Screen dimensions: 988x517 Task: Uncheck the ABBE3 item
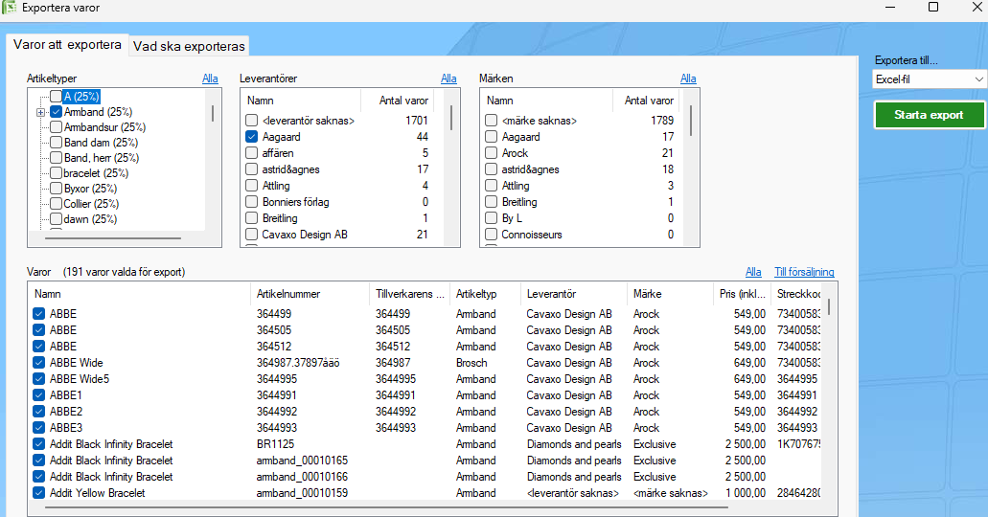coord(38,428)
